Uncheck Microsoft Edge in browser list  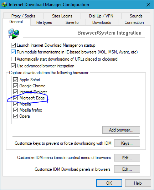(x=16, y=98)
